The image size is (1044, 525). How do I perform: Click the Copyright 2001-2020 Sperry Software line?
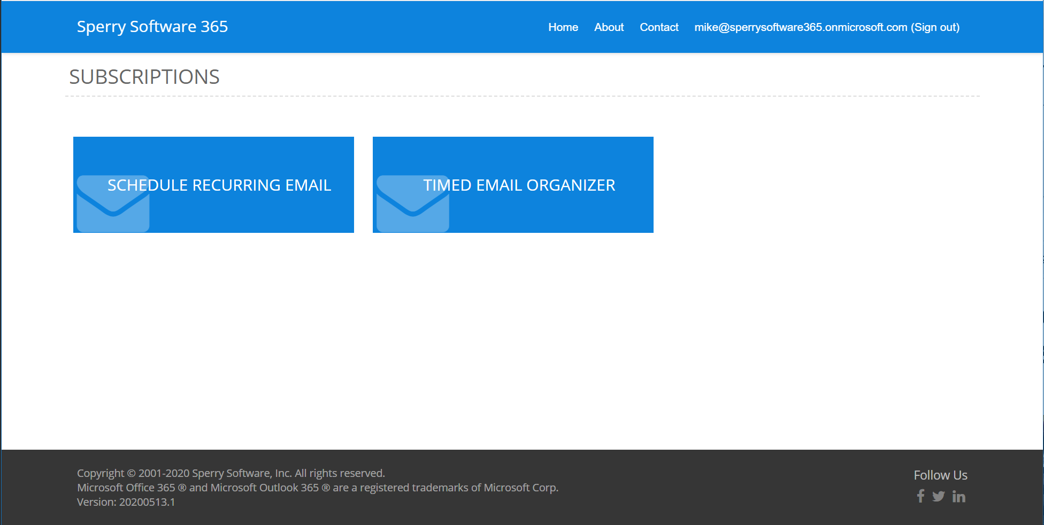(x=231, y=473)
